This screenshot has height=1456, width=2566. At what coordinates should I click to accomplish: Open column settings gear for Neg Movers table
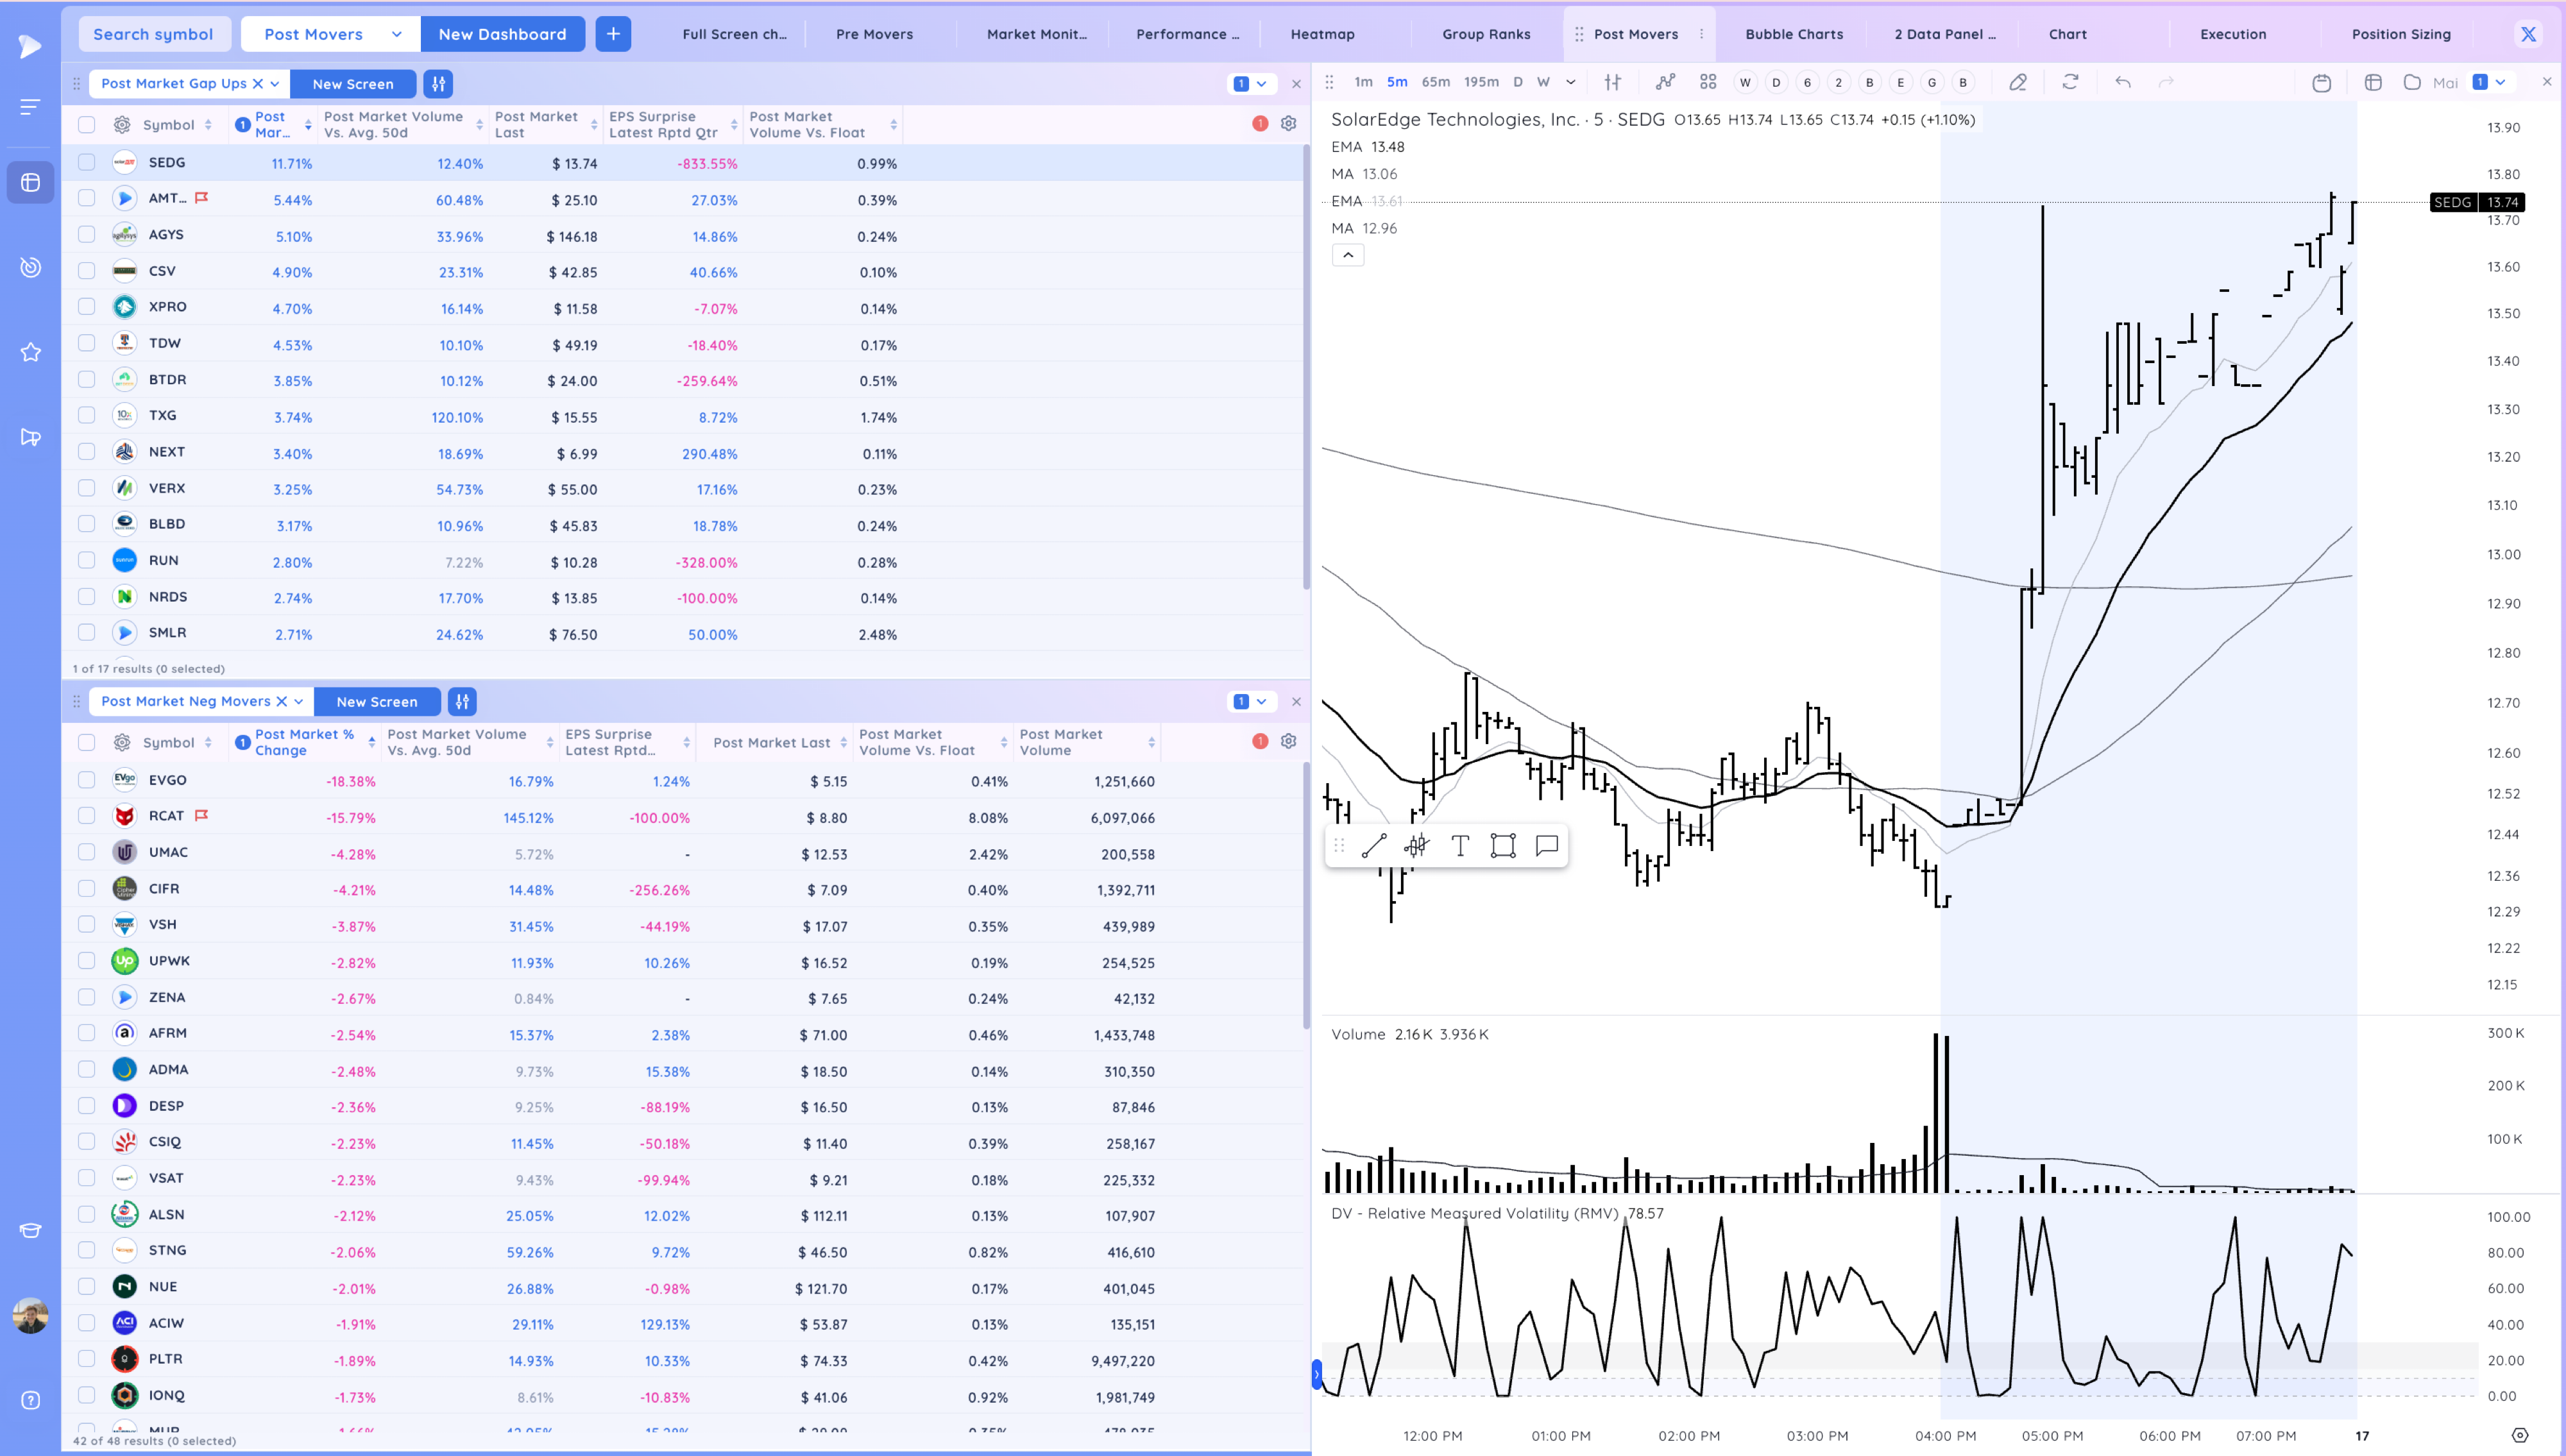click(x=1289, y=741)
